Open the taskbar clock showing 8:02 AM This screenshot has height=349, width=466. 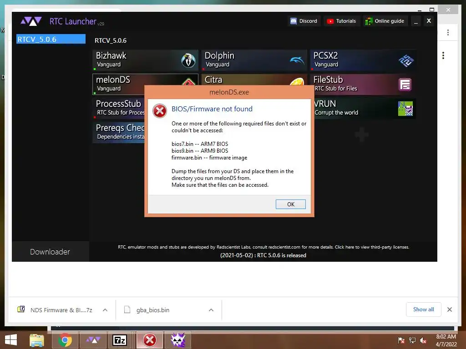[446, 340]
